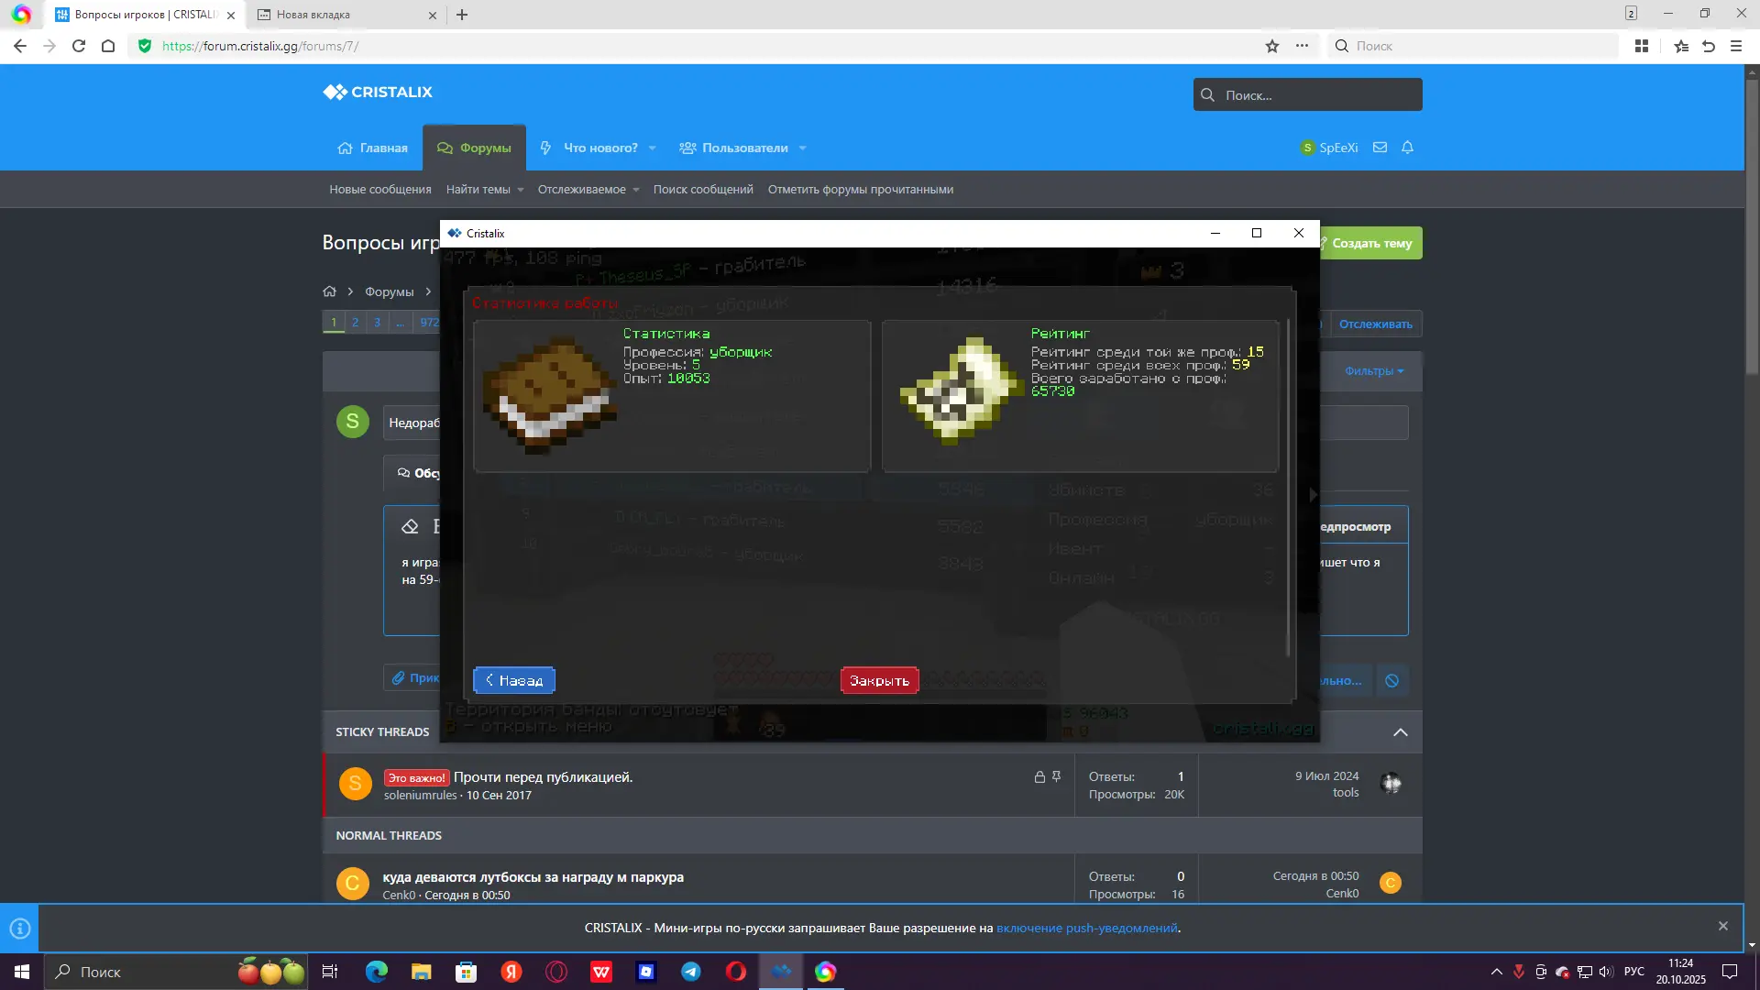Launch Microsoft Edge from the taskbar
The height and width of the screenshot is (990, 1760).
[377, 972]
